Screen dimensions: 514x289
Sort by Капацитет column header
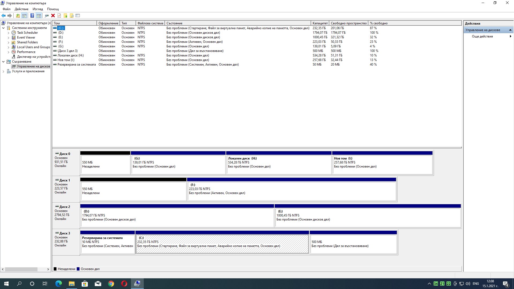[320, 23]
